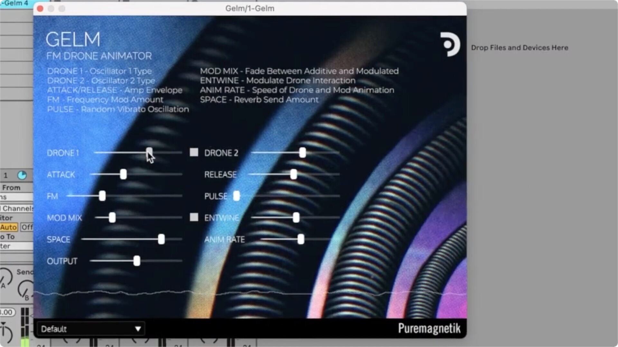Click 'SPACE - Reverb Send Amount' description
The width and height of the screenshot is (618, 347).
[x=259, y=100]
